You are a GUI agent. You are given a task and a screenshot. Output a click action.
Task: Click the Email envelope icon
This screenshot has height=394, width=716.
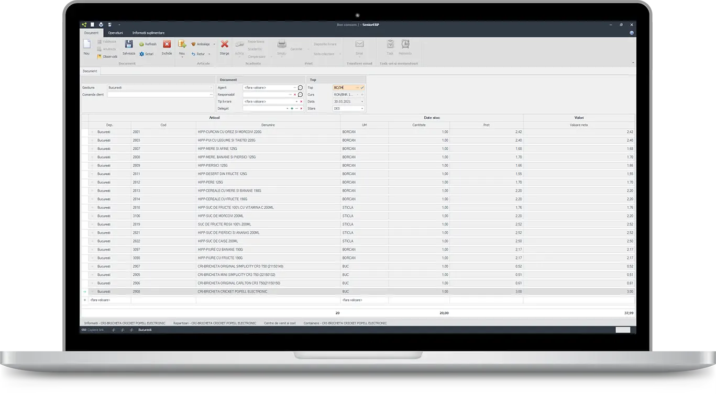tap(359, 44)
